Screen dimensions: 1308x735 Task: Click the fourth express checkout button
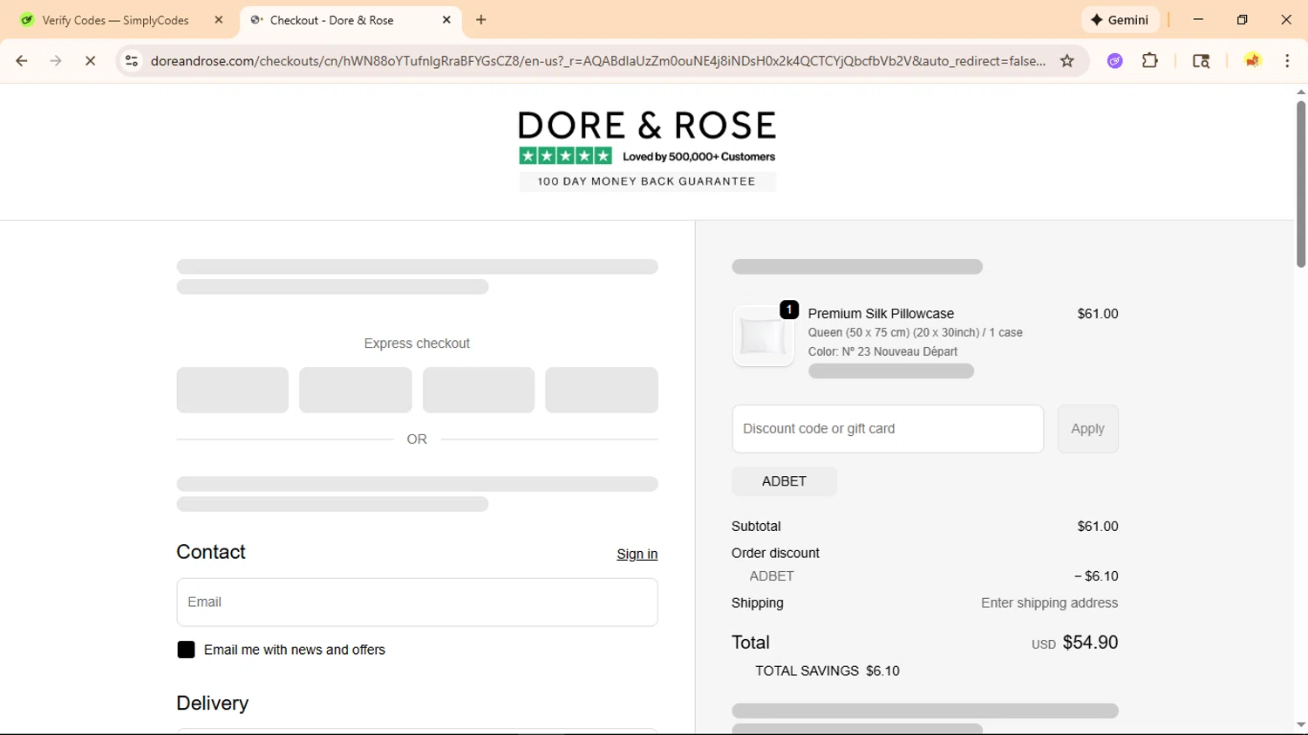(x=602, y=390)
